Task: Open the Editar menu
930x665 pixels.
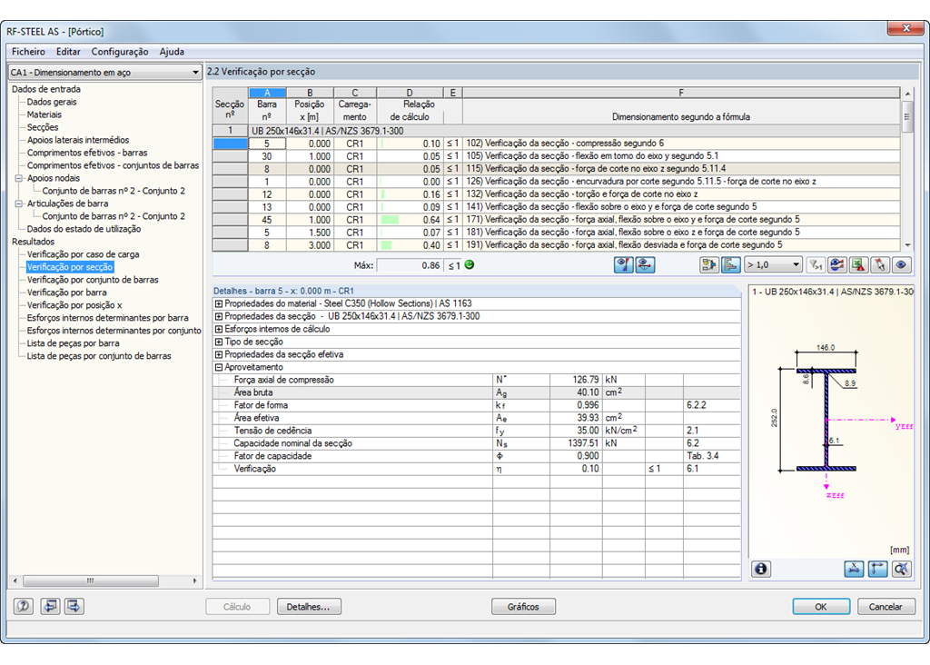Action: point(68,52)
